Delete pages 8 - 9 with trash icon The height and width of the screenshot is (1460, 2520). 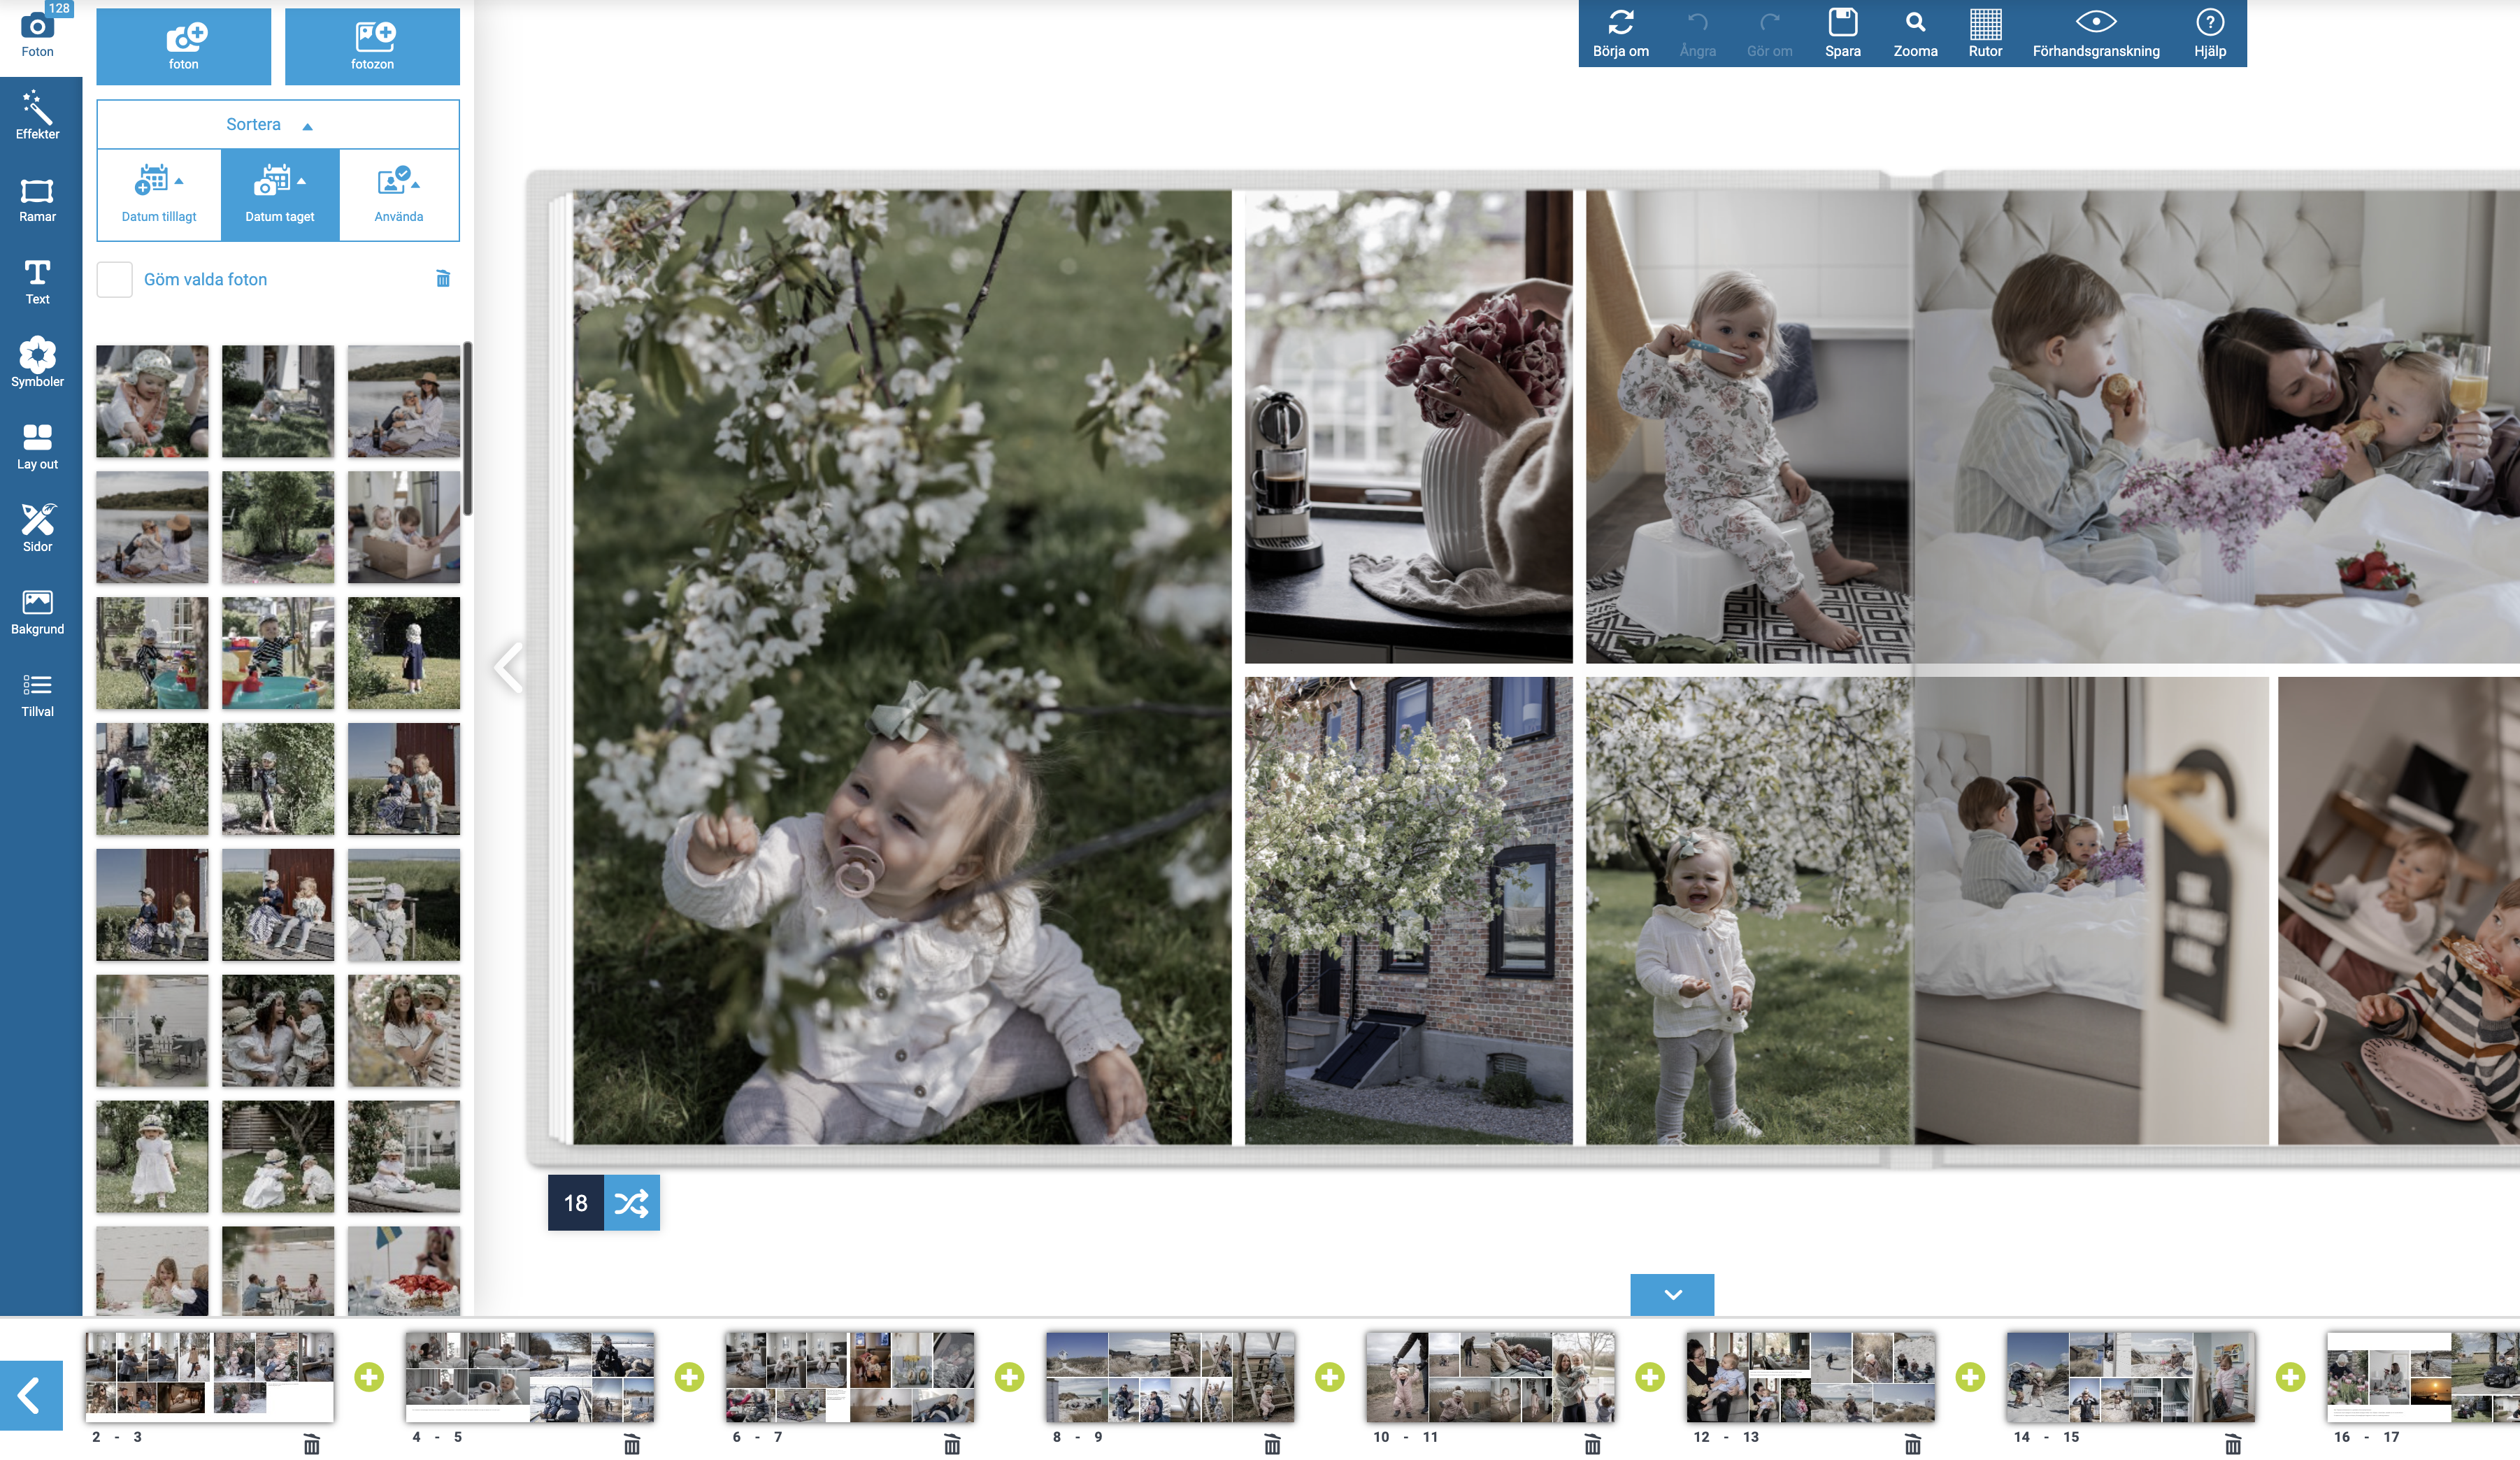[1272, 1443]
